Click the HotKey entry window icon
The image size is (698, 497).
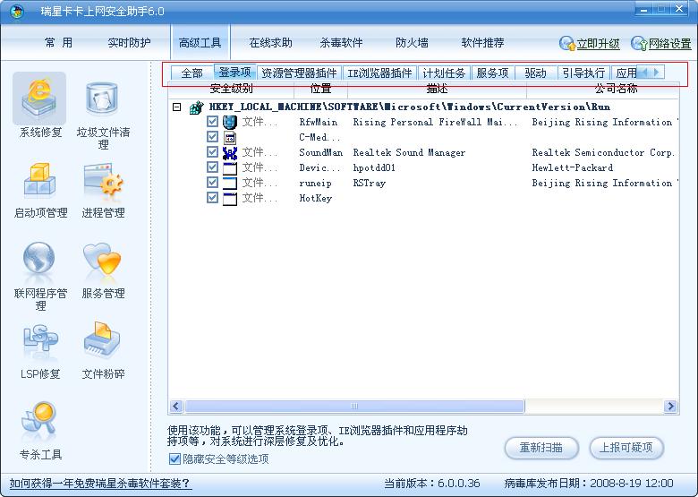[230, 198]
